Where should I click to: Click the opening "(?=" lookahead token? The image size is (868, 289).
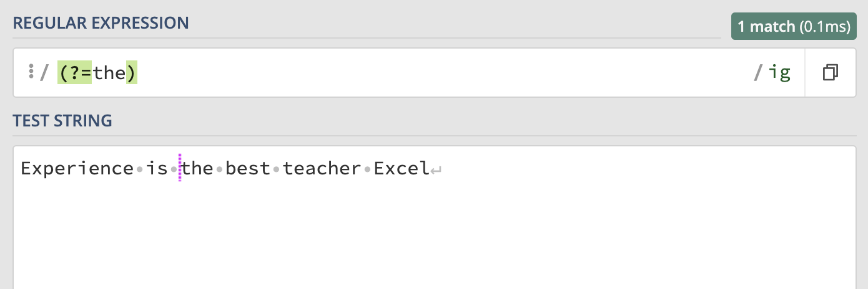coord(75,73)
